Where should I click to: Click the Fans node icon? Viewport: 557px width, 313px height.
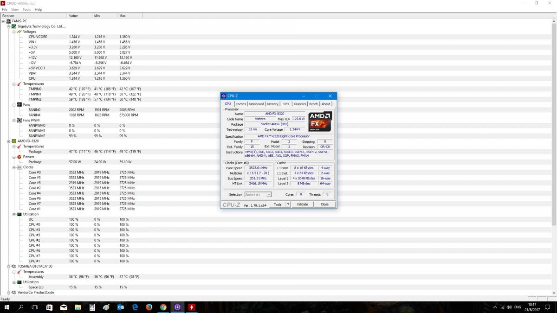19,105
